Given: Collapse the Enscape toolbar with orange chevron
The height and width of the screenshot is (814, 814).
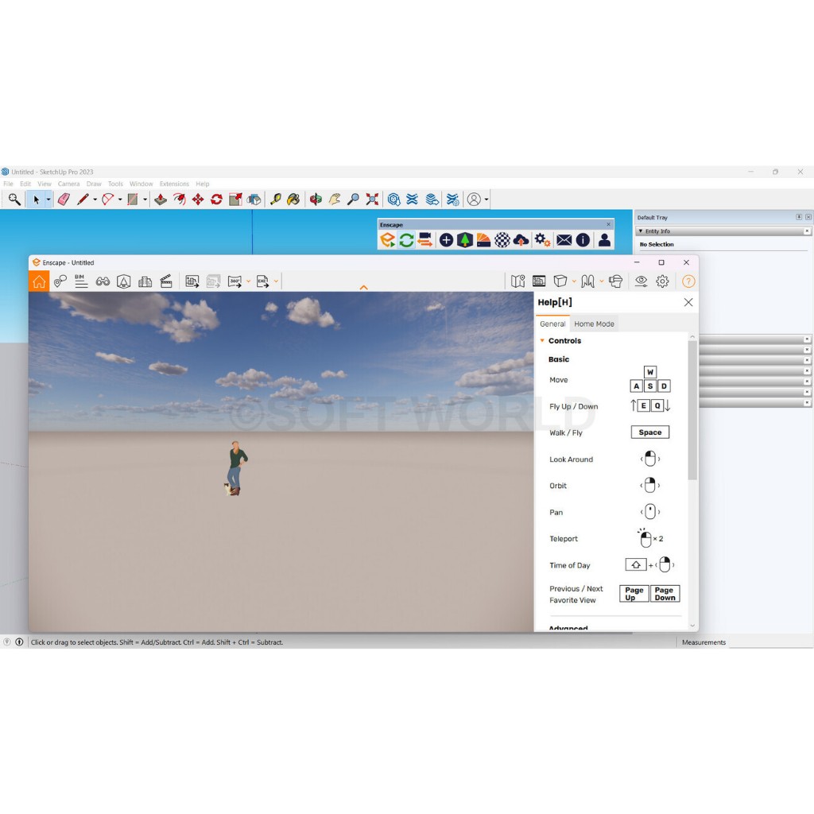Looking at the screenshot, I should click(x=364, y=288).
